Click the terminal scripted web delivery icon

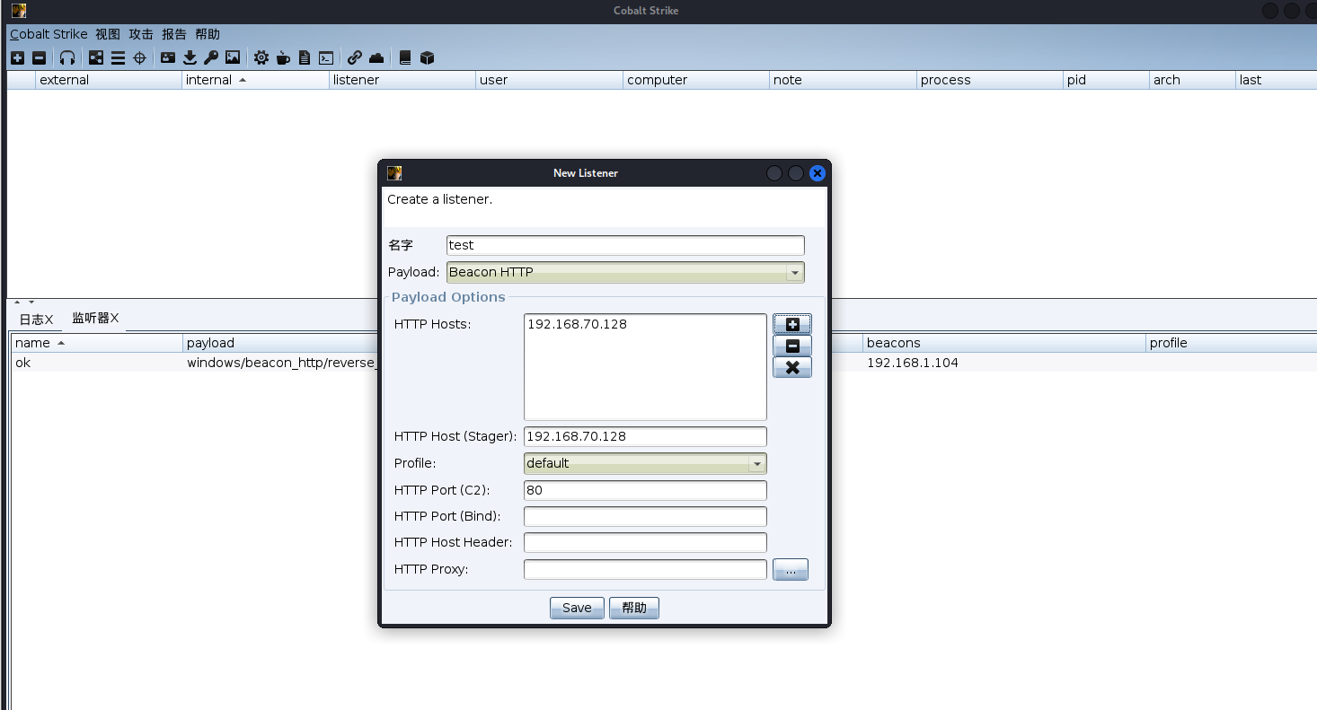(326, 57)
